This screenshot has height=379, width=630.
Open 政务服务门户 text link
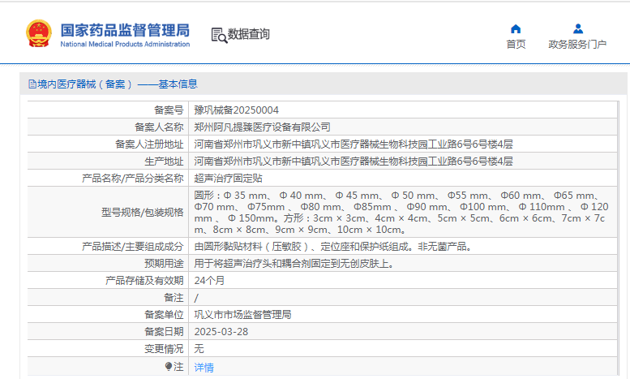click(577, 45)
